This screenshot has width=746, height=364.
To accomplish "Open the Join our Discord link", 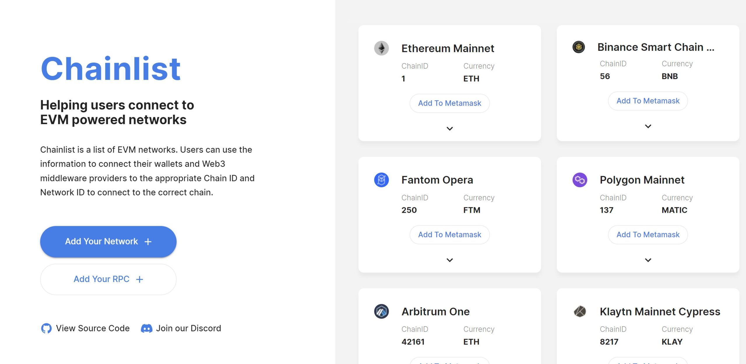I will coord(189,328).
